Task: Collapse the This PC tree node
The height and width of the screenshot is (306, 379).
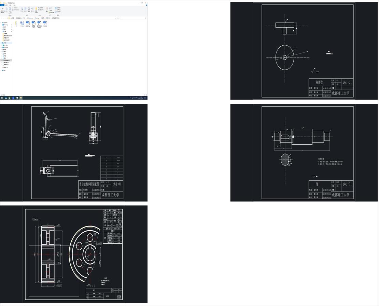Action: click(1, 43)
